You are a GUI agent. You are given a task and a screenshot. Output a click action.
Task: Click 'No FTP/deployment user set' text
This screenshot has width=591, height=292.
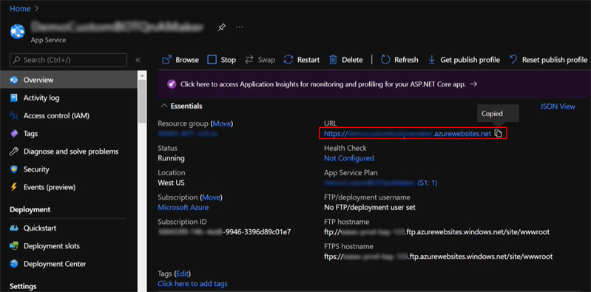[370, 207]
